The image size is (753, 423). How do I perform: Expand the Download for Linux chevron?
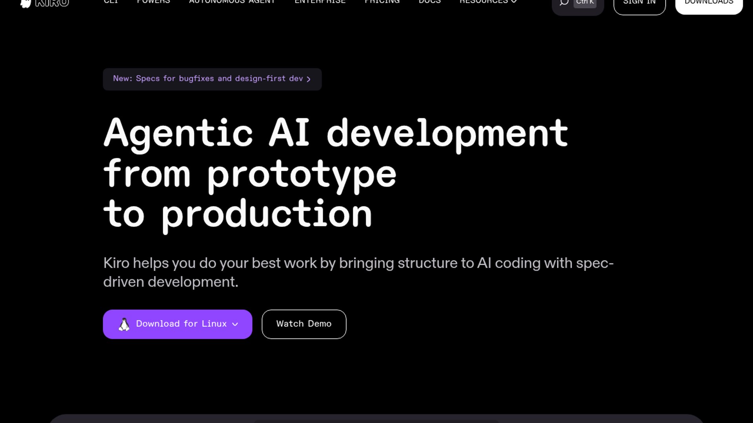[235, 324]
